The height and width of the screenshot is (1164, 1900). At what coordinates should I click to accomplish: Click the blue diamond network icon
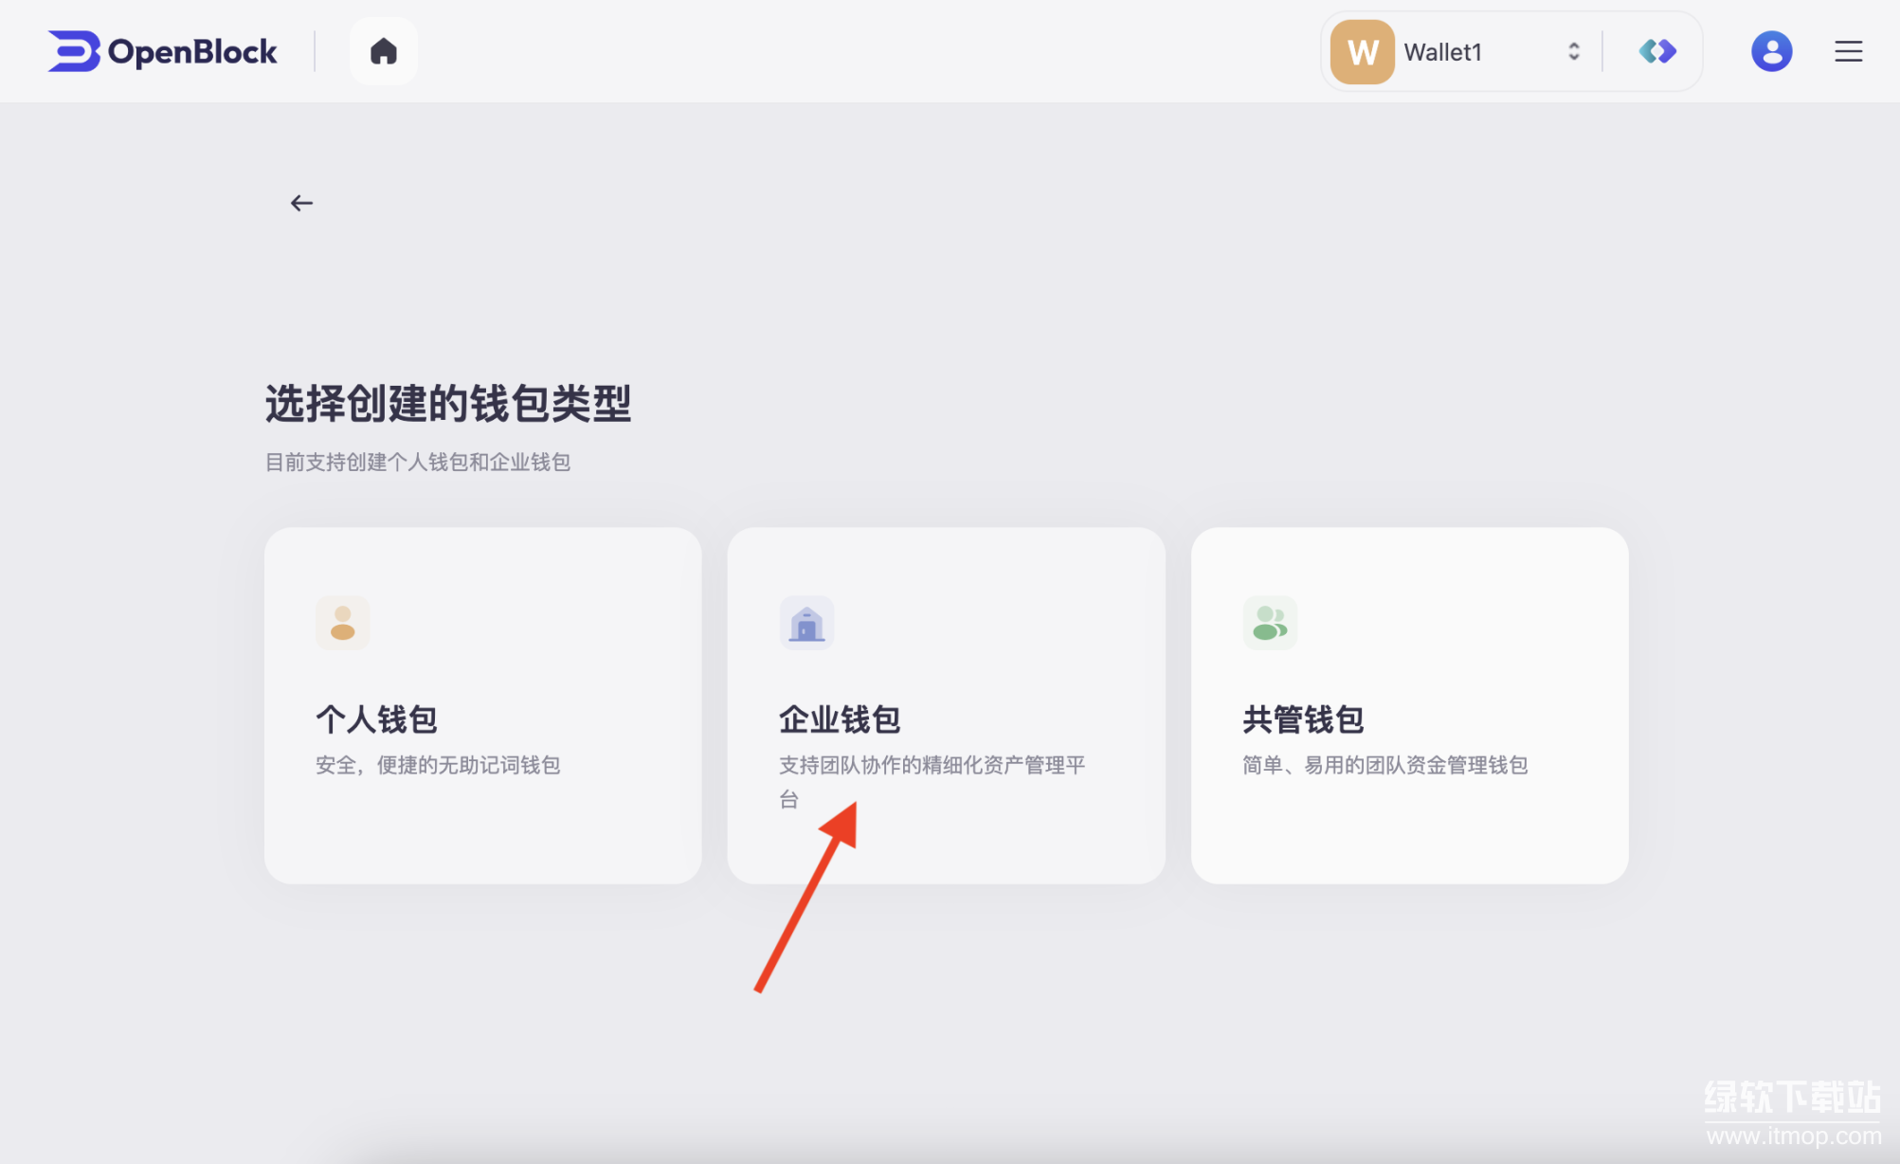pos(1656,51)
